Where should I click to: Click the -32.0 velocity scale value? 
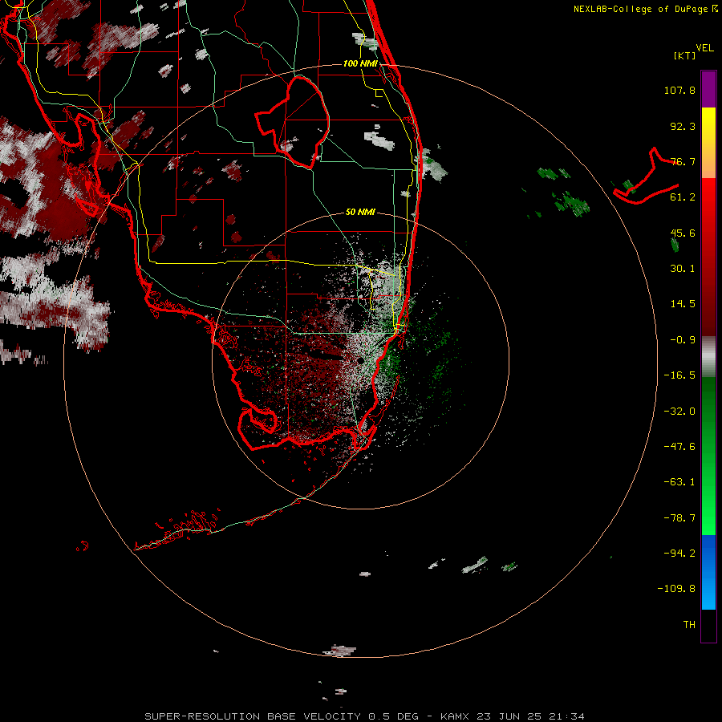point(679,412)
